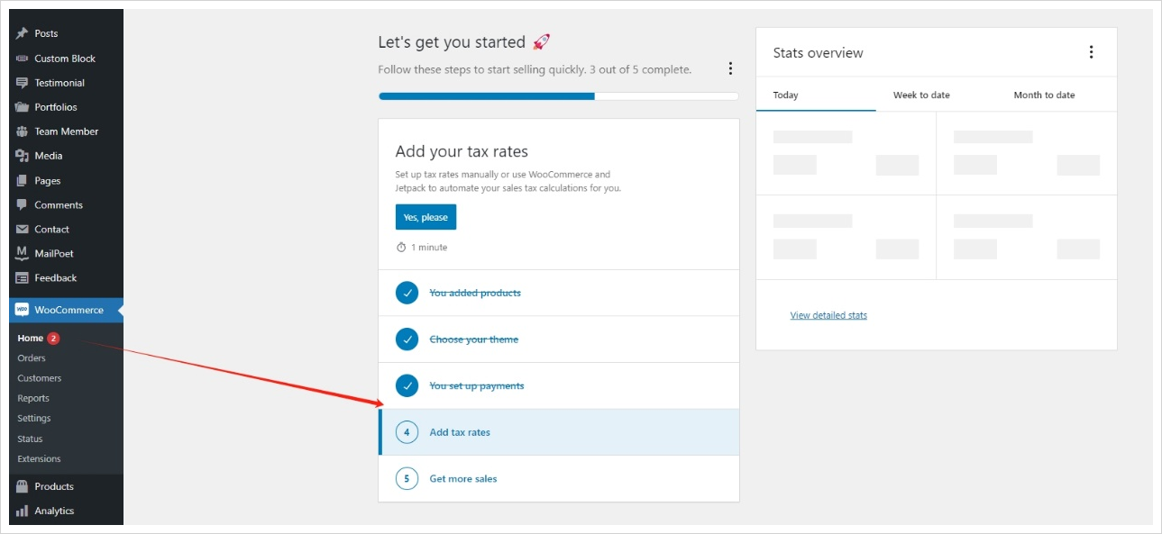Screen dimensions: 1162x534
Task: Go to WooCommerce Home submenu
Action: click(31, 339)
